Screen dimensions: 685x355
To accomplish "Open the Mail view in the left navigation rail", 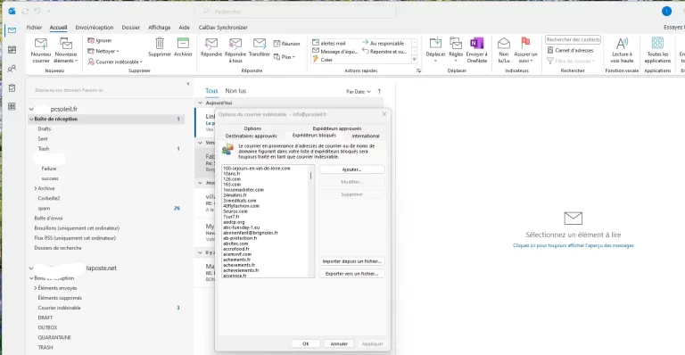I will coord(12,30).
